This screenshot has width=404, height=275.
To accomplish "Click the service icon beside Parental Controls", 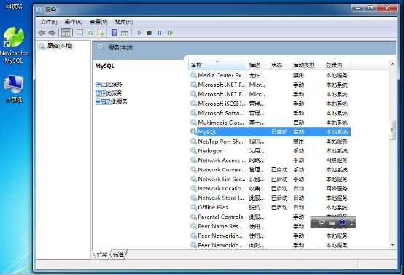I will click(193, 217).
